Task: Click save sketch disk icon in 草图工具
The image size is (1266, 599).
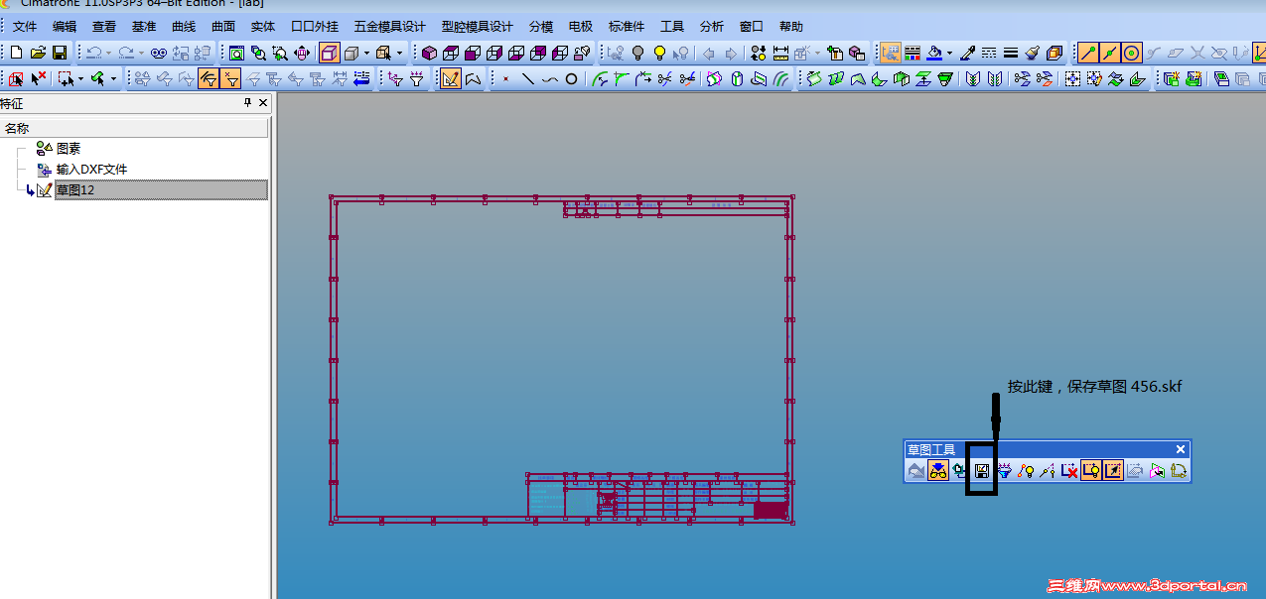Action: (982, 471)
